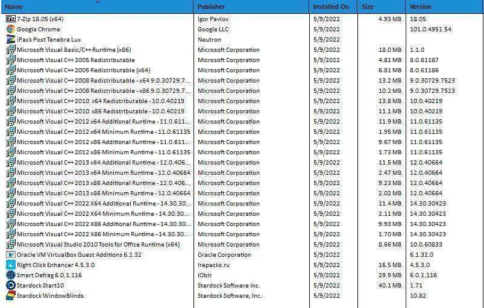Screen dimensions: 484x308
Task: Click the 29.9 MB size value
Action: pyautogui.click(x=390, y=275)
